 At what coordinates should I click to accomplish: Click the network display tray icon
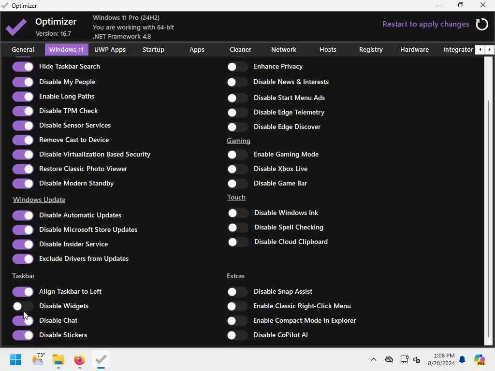coord(404,359)
